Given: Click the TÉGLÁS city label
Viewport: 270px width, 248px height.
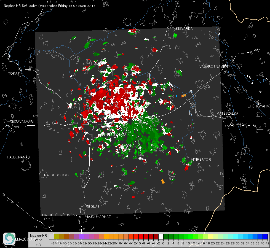Looking at the screenshot, I should tap(93, 207).
